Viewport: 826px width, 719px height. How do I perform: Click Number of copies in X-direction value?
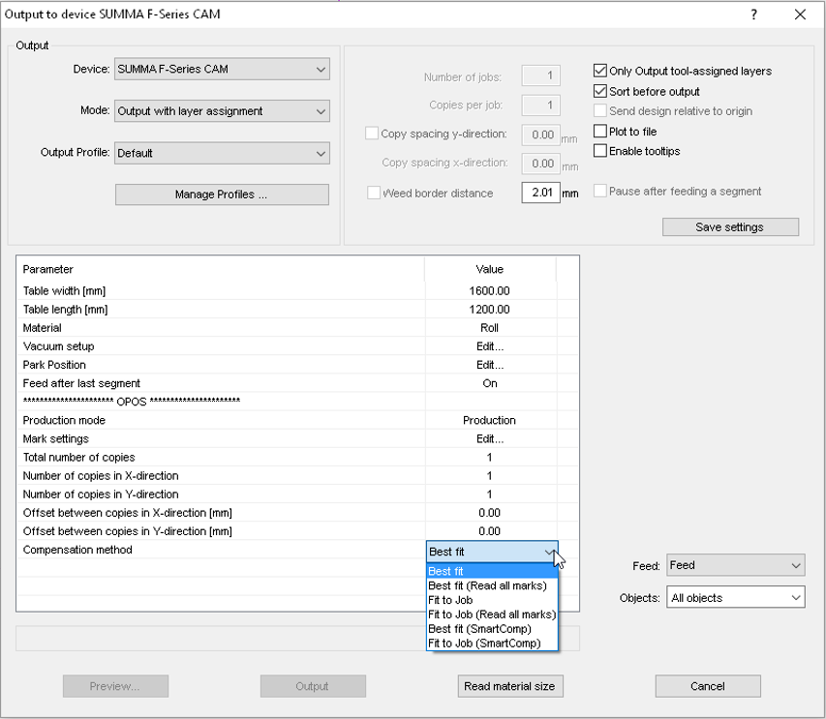(x=489, y=476)
